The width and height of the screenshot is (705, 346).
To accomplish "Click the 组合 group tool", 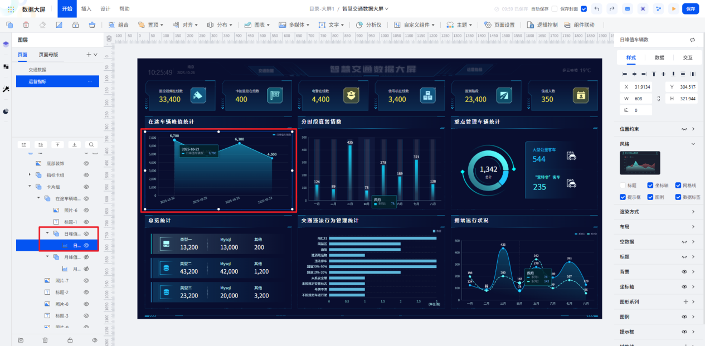I will (x=119, y=25).
